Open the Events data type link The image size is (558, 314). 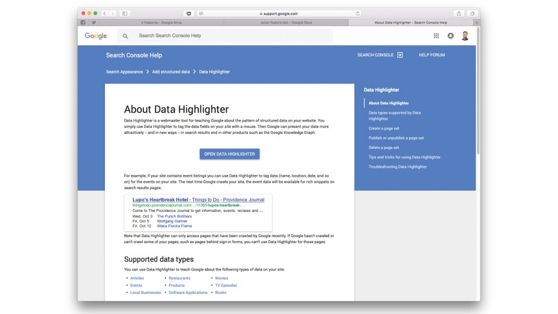(x=136, y=285)
